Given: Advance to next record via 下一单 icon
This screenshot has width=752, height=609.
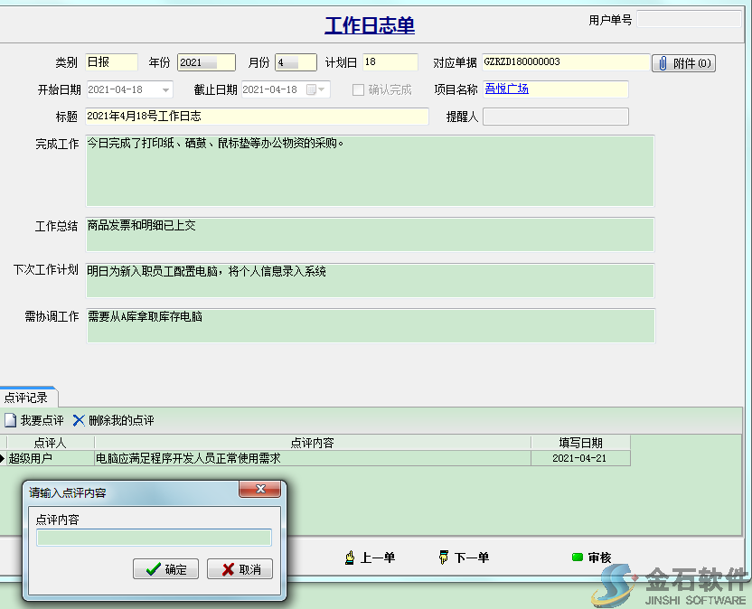Looking at the screenshot, I should coord(463,557).
